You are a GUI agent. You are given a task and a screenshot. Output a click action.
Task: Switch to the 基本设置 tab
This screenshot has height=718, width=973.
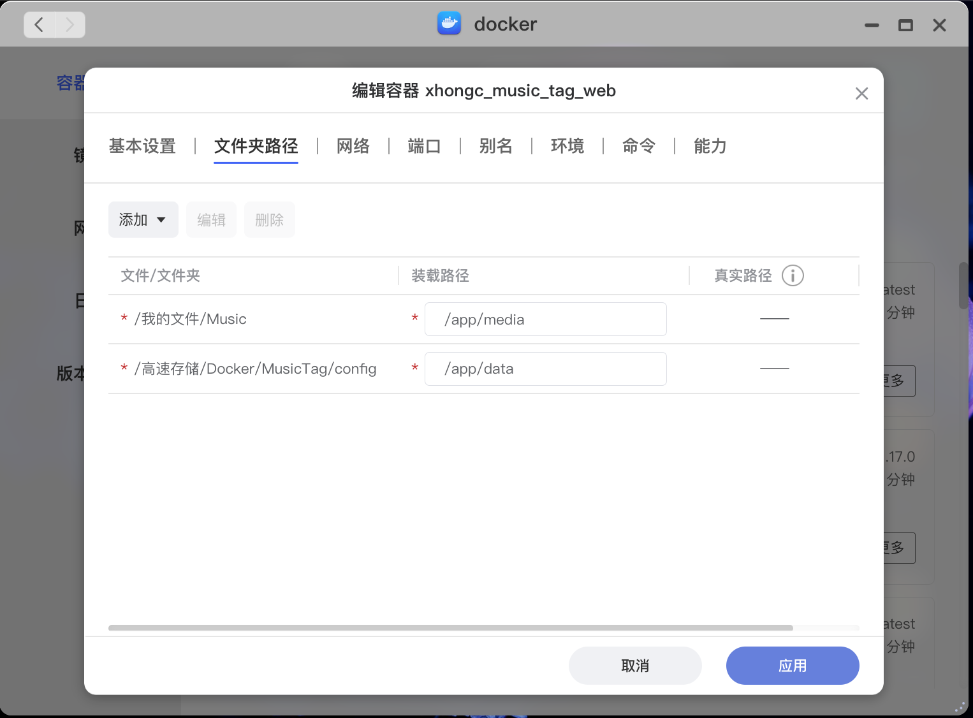pyautogui.click(x=142, y=146)
